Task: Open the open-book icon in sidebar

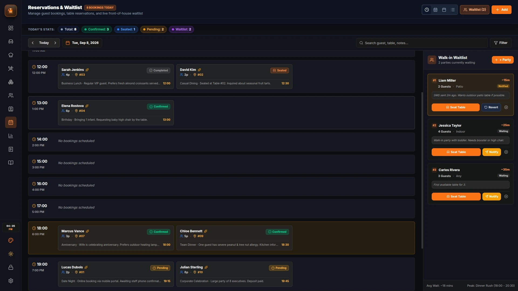Action: [11, 163]
